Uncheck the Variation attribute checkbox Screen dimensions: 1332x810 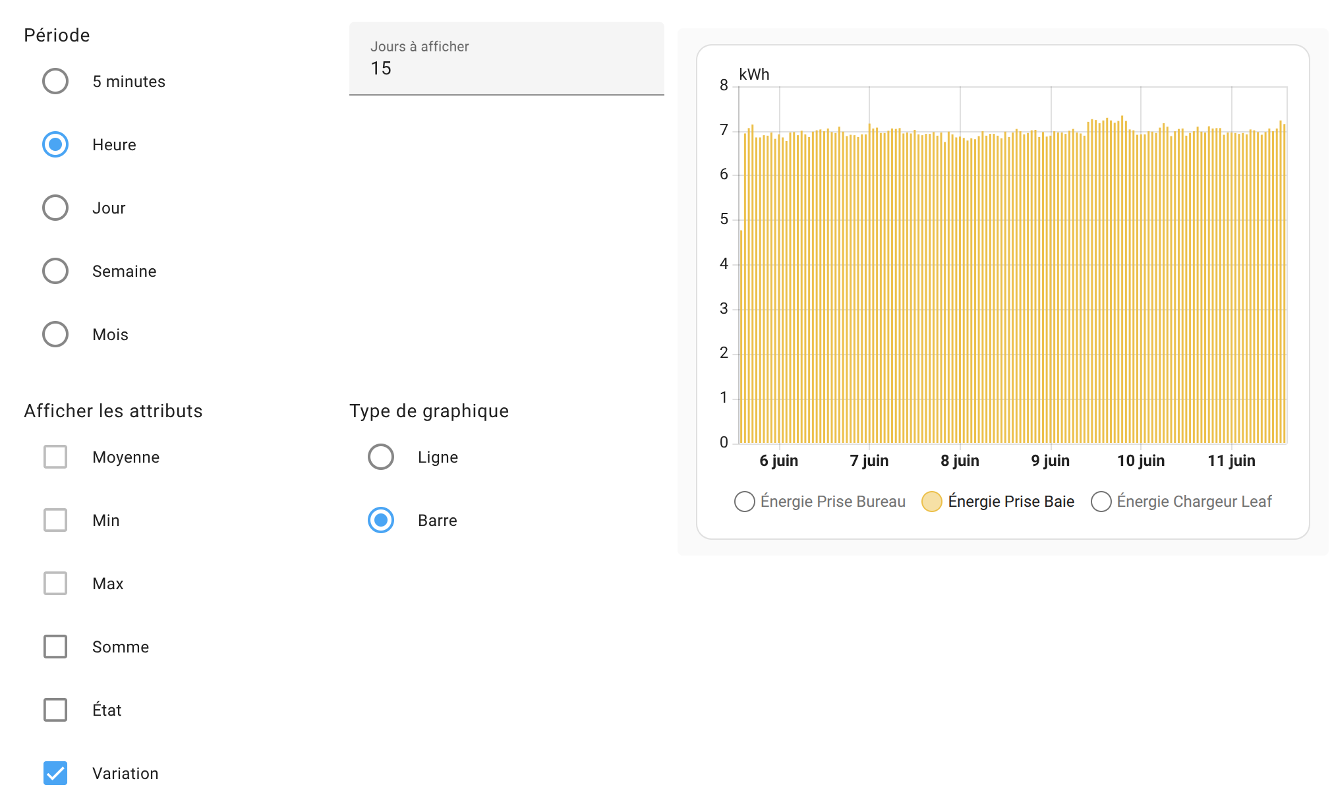55,773
